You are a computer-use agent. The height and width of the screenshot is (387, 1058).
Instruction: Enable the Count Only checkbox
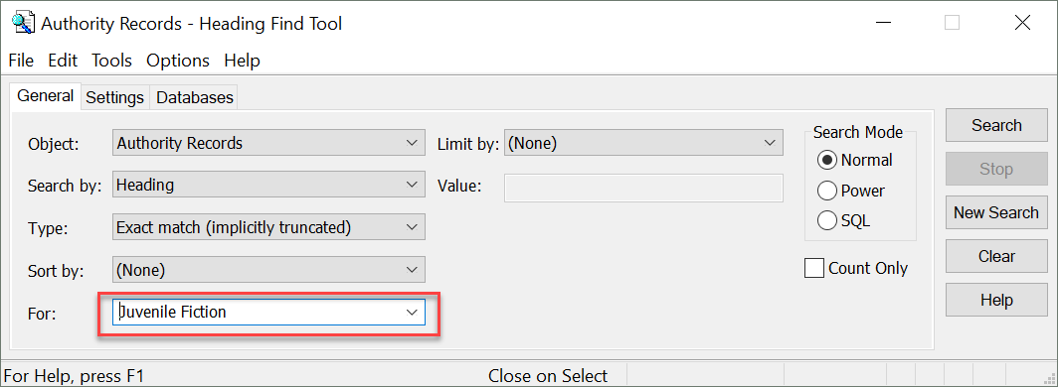coord(814,269)
